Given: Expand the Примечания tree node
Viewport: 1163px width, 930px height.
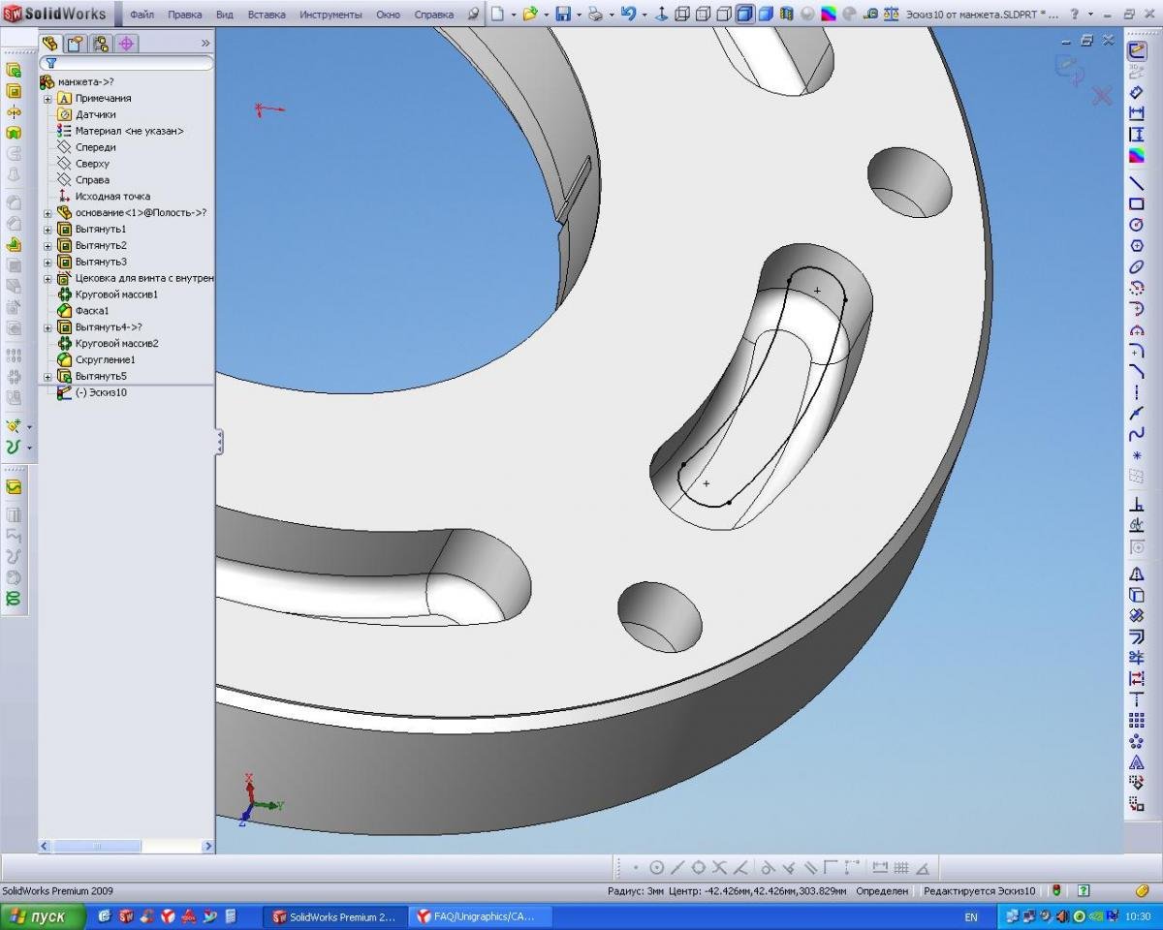Looking at the screenshot, I should pos(47,99).
